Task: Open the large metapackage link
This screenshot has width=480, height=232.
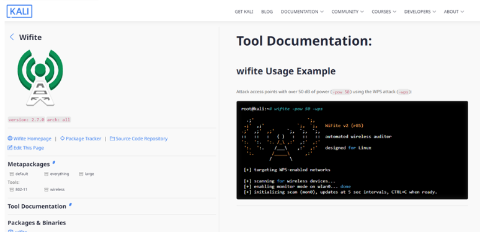Action: pos(89,174)
